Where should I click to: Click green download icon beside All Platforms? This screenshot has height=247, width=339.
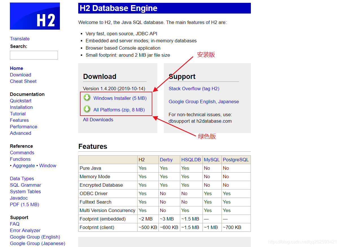point(87,109)
